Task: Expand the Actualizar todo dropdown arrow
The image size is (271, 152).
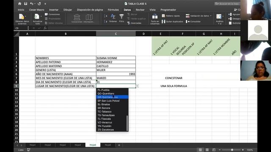Action: (x=41, y=16)
